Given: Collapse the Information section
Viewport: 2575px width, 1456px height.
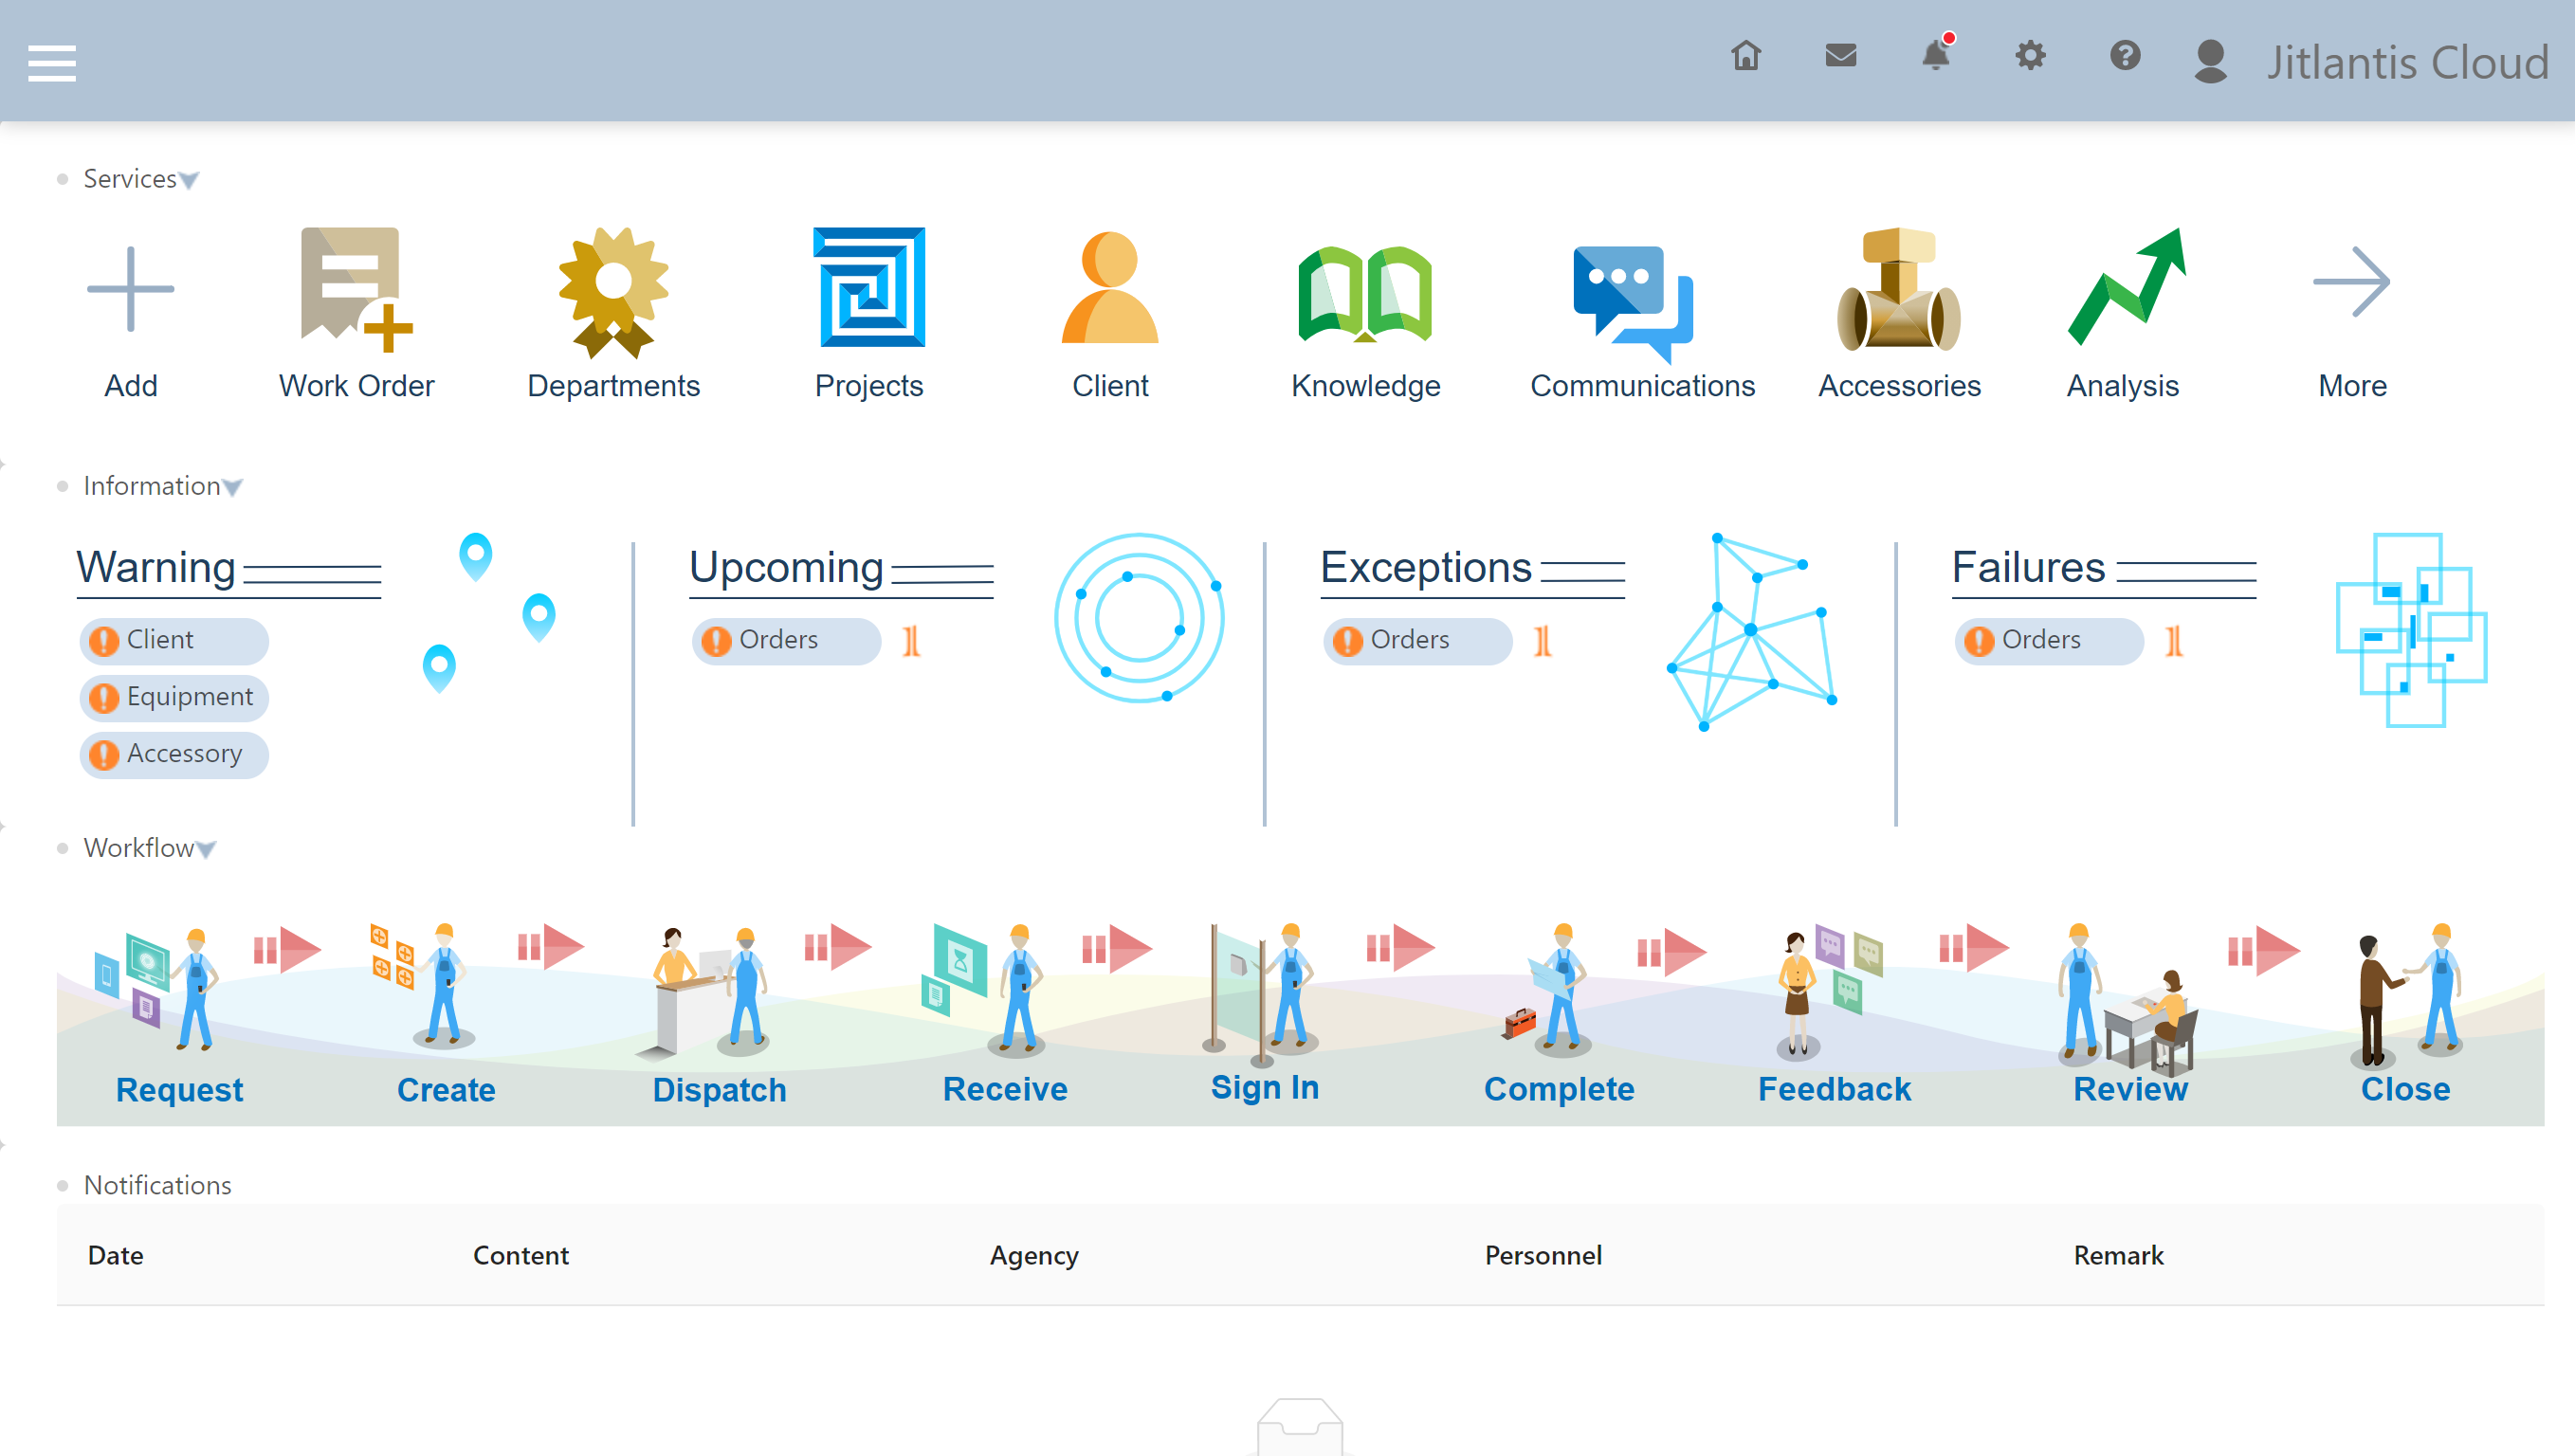Looking at the screenshot, I should [x=232, y=488].
